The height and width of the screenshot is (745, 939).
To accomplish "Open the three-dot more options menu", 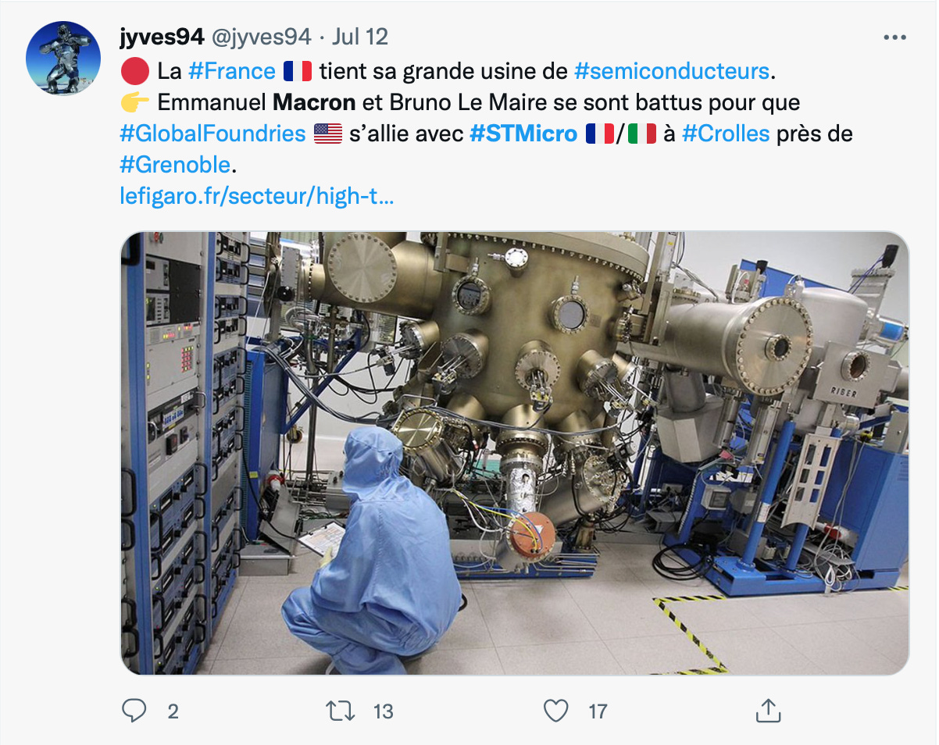I will coord(894,37).
